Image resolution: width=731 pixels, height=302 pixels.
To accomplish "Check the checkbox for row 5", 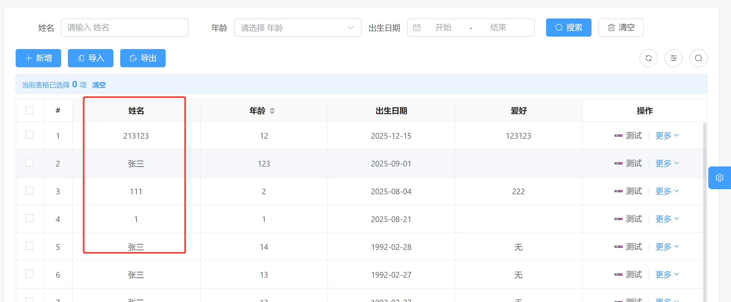I will point(30,246).
